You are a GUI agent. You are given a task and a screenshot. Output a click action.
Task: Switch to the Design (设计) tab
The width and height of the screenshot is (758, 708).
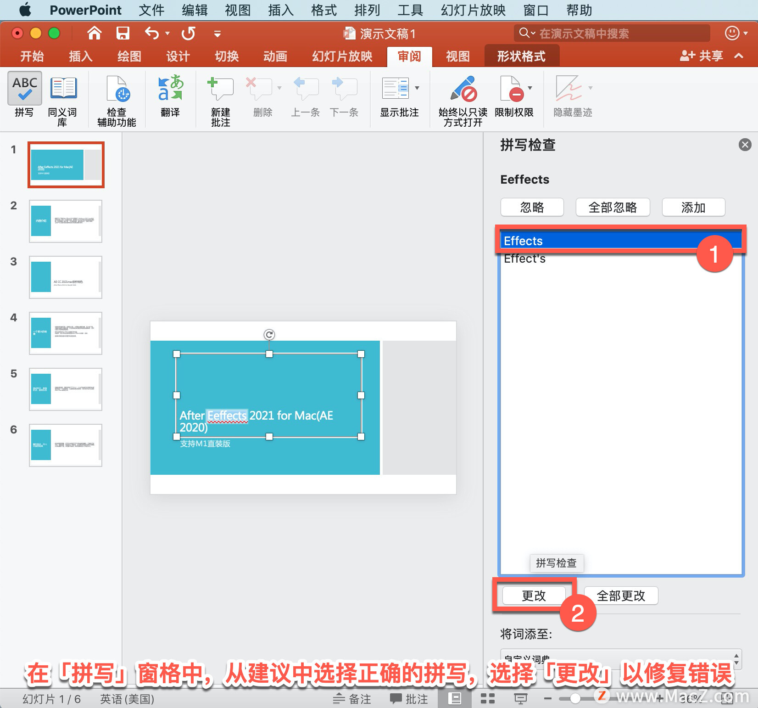pos(178,56)
